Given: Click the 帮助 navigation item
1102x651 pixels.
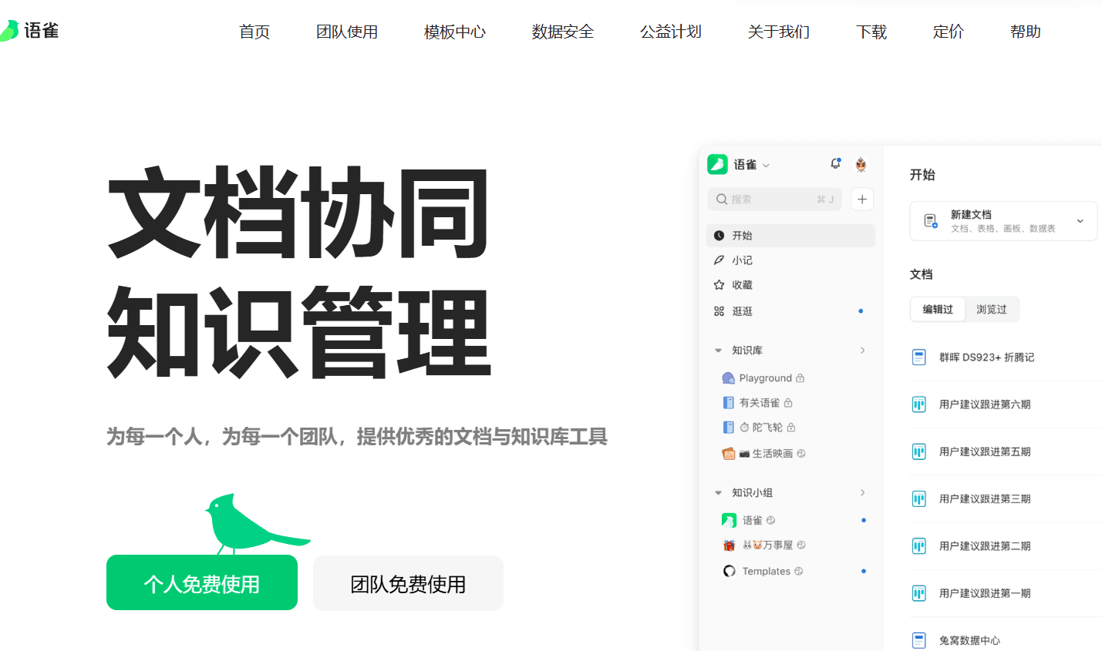Looking at the screenshot, I should (1026, 32).
